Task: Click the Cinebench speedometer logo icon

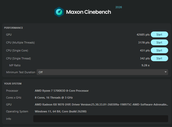Action: click(59, 12)
